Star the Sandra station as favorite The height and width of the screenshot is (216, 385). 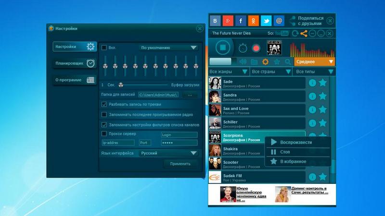(x=322, y=96)
